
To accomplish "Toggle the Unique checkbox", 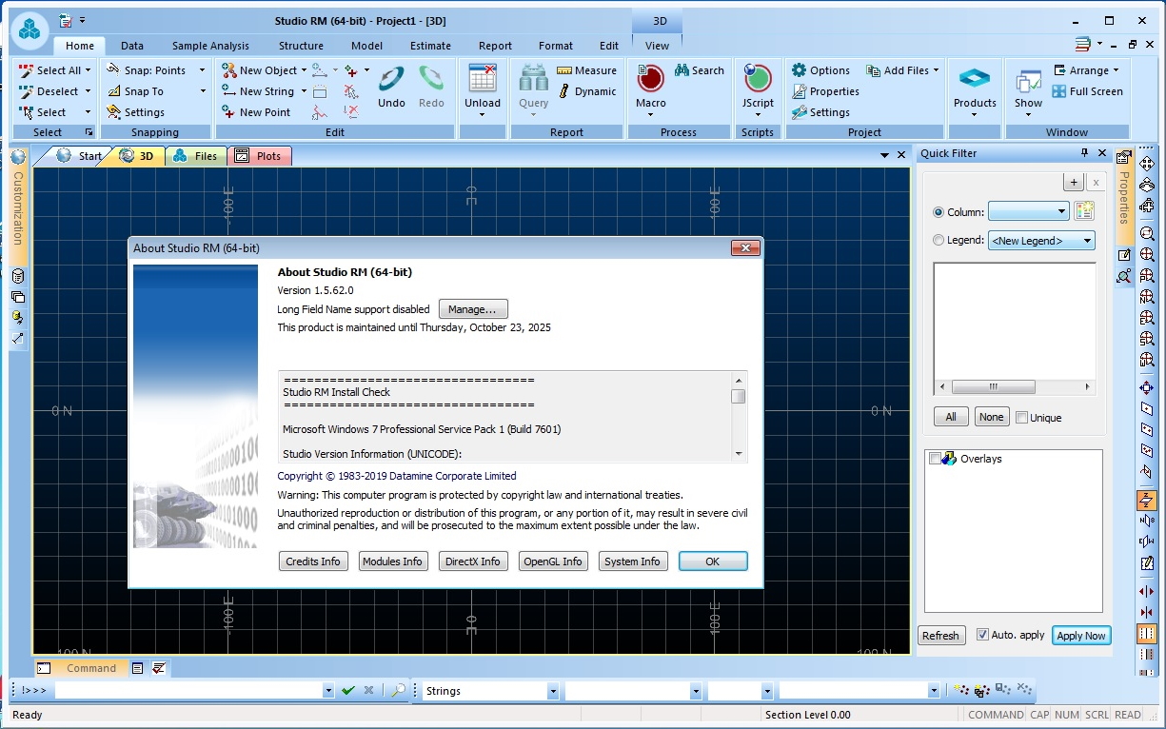I will pyautogui.click(x=1021, y=418).
